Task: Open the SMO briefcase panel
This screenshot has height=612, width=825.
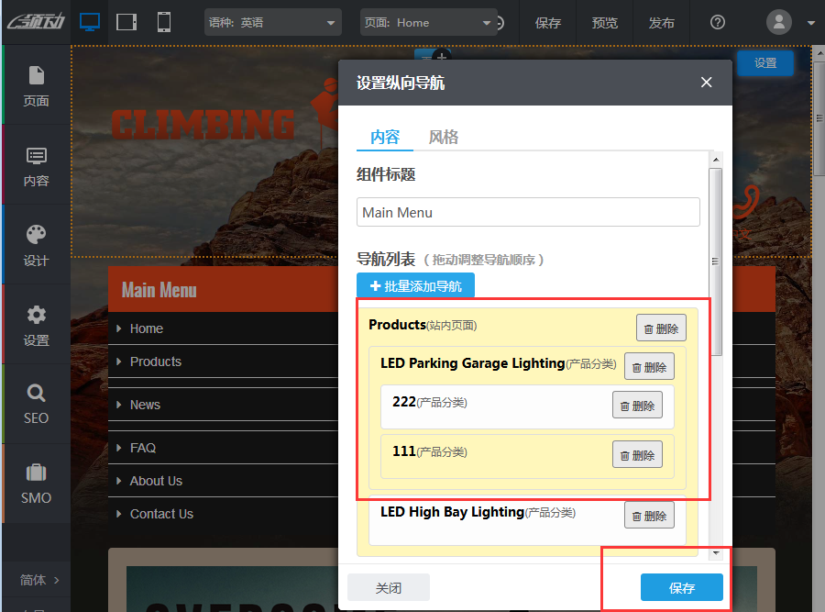Action: 36,484
